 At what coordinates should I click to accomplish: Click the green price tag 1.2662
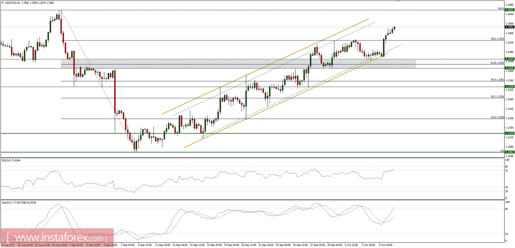510,10
